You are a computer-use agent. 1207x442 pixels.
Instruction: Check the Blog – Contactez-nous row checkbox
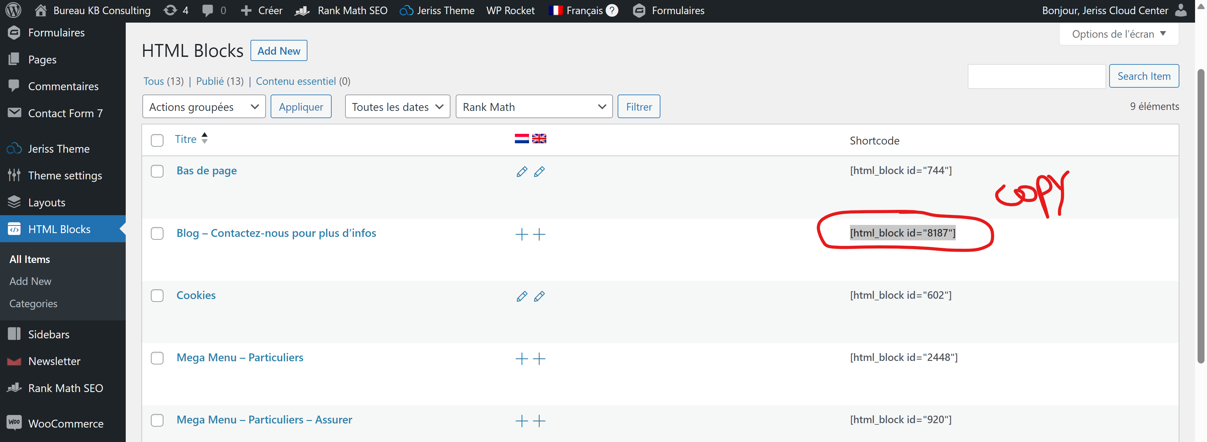point(157,234)
